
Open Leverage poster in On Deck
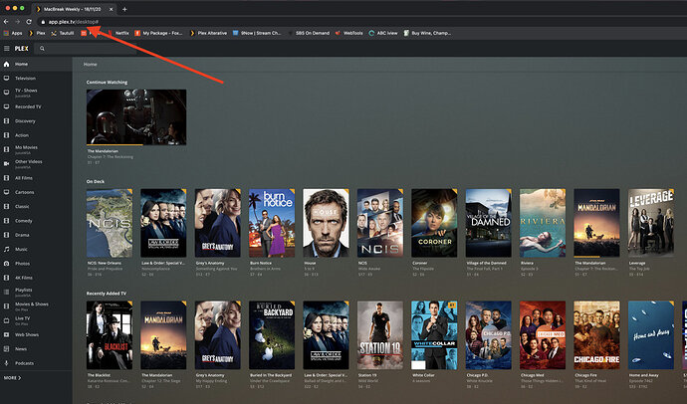point(651,223)
